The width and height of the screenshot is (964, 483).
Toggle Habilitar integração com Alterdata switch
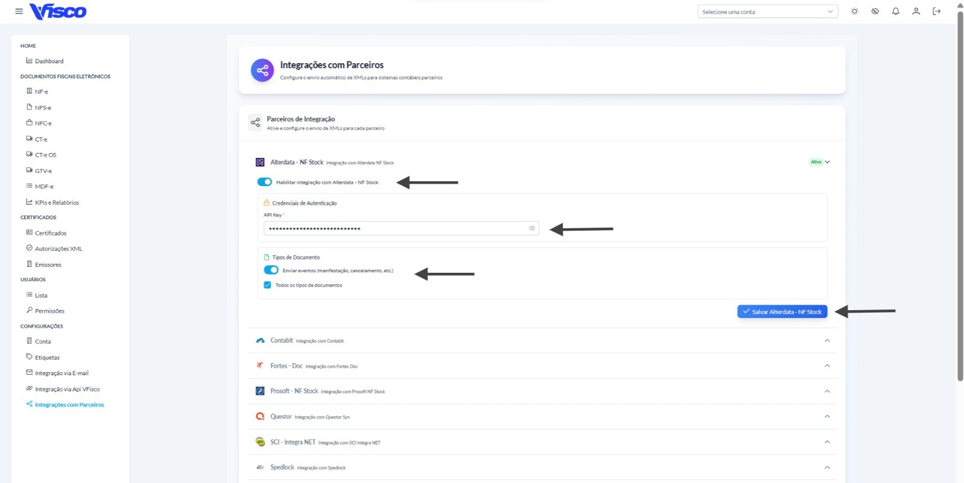tap(265, 182)
